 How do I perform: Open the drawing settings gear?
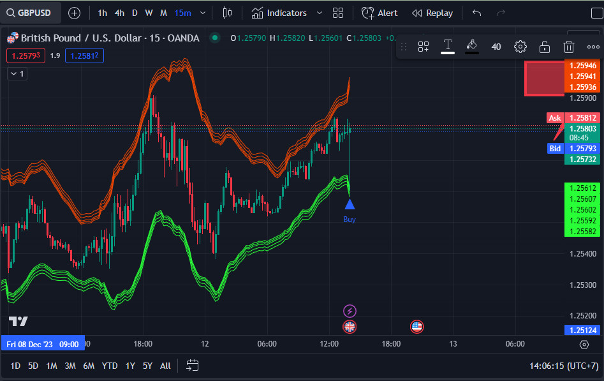[520, 46]
